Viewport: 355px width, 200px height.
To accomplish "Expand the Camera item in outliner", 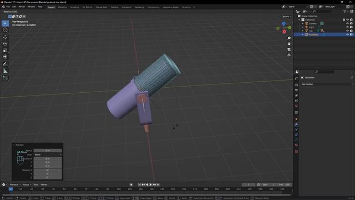I will 303,23.
